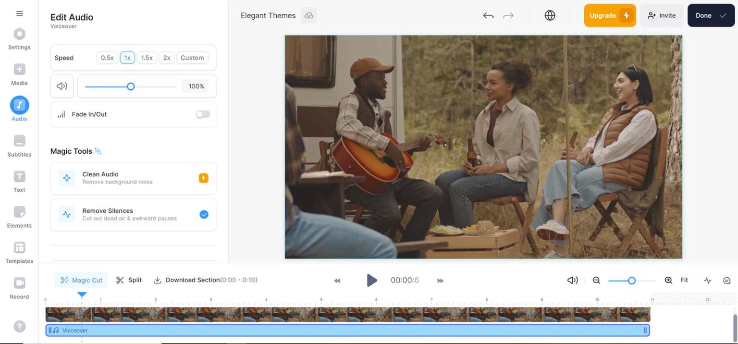Image resolution: width=738 pixels, height=344 pixels.
Task: Set speed to 2x
Action: [x=167, y=58]
